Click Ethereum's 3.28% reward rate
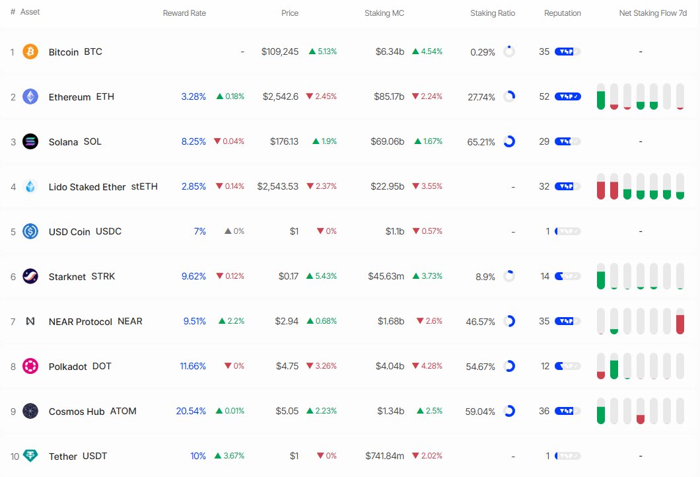This screenshot has width=700, height=477. coord(193,96)
